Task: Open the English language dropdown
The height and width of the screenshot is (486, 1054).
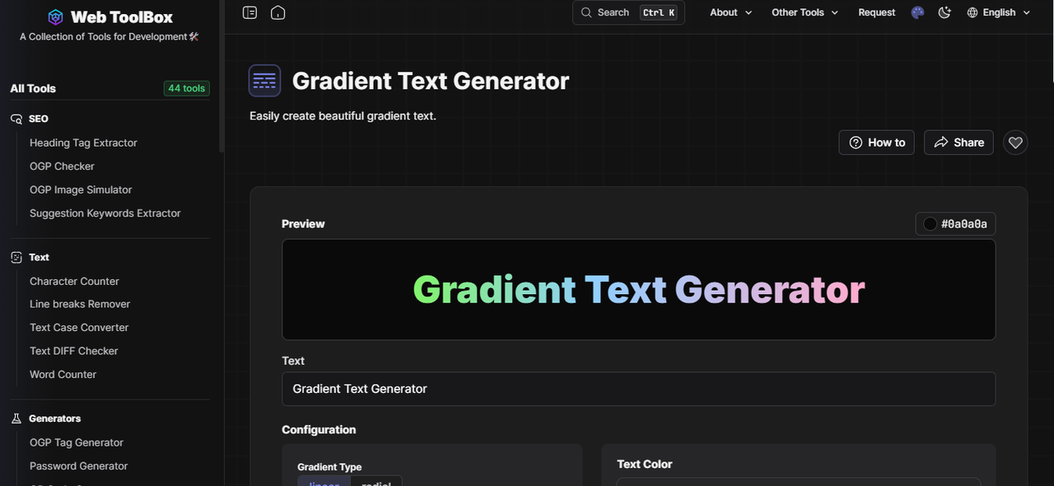Action: (x=999, y=12)
